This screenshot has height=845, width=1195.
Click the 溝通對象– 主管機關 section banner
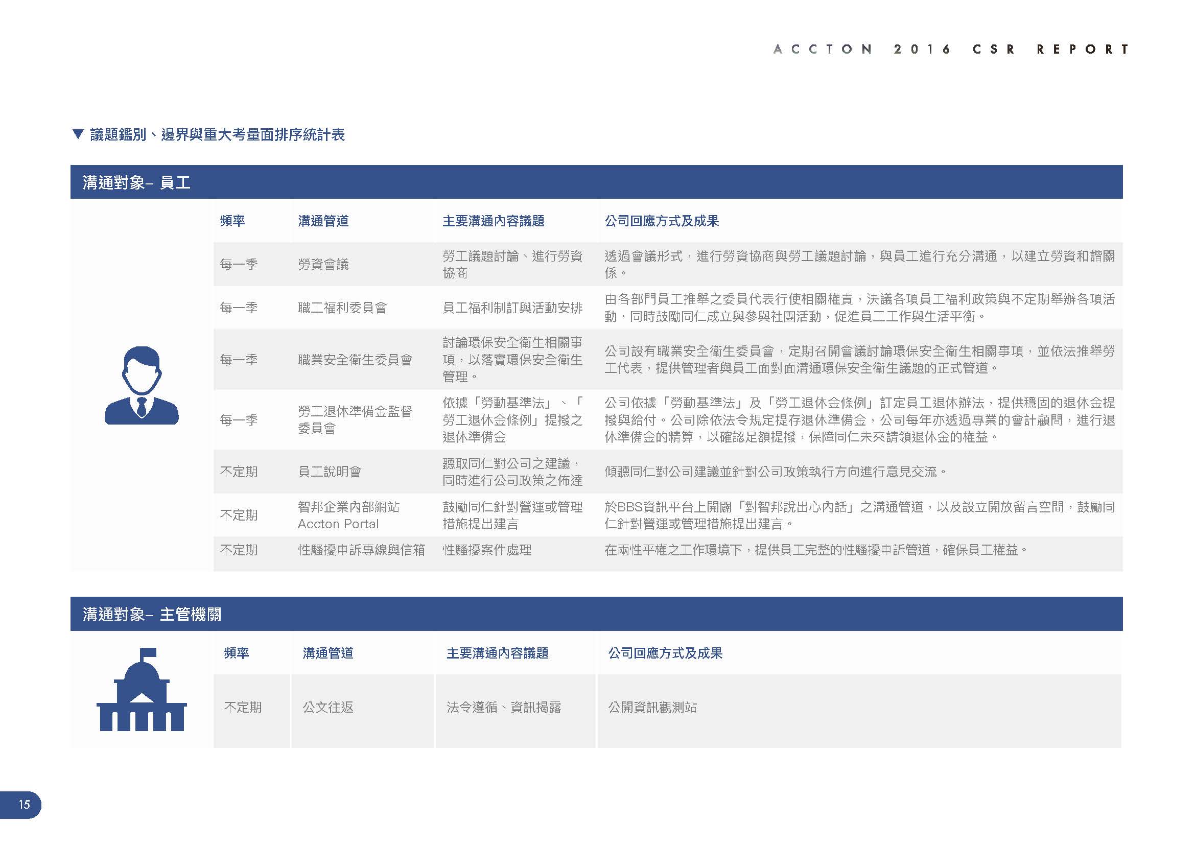point(596,614)
